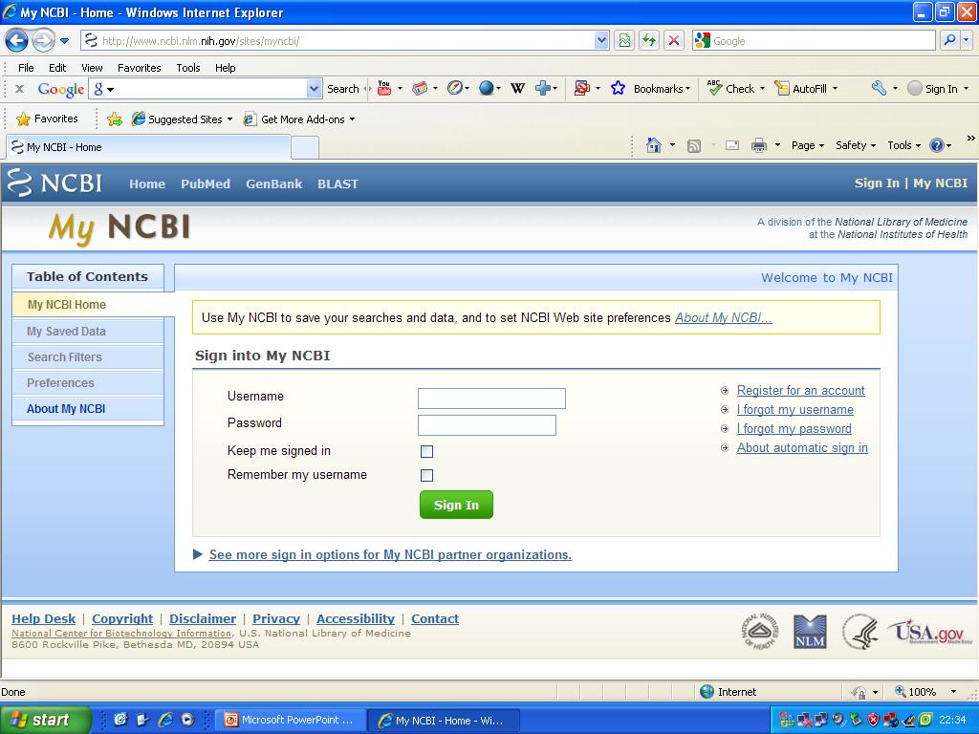979x734 pixels.
Task: Click the National Institutes of Health footer logo
Action: click(759, 631)
